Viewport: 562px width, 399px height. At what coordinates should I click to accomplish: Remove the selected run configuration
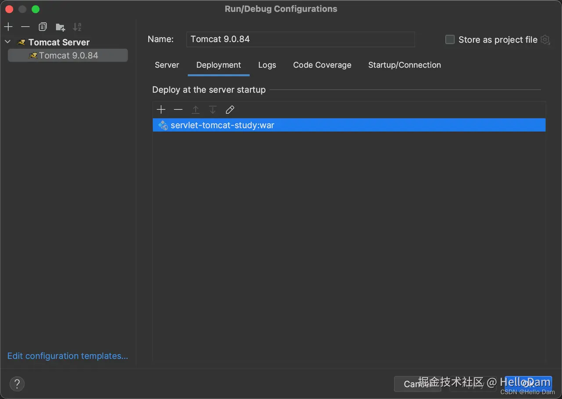point(25,27)
